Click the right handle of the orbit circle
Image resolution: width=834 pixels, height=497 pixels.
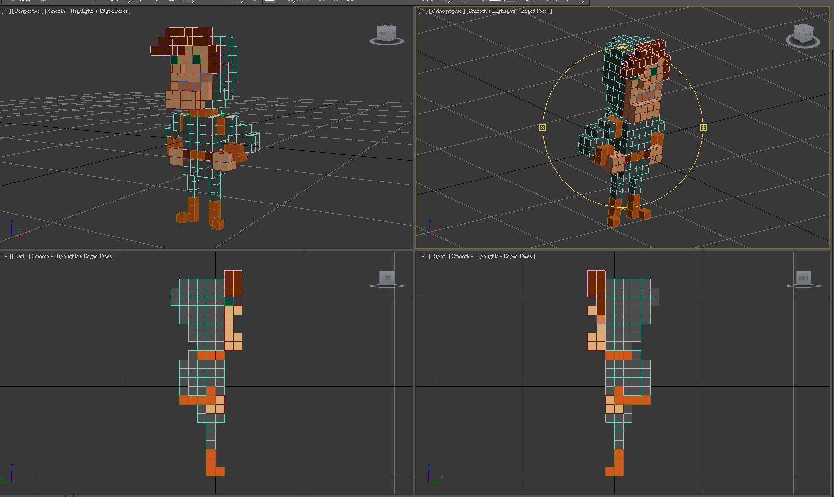pyautogui.click(x=703, y=127)
